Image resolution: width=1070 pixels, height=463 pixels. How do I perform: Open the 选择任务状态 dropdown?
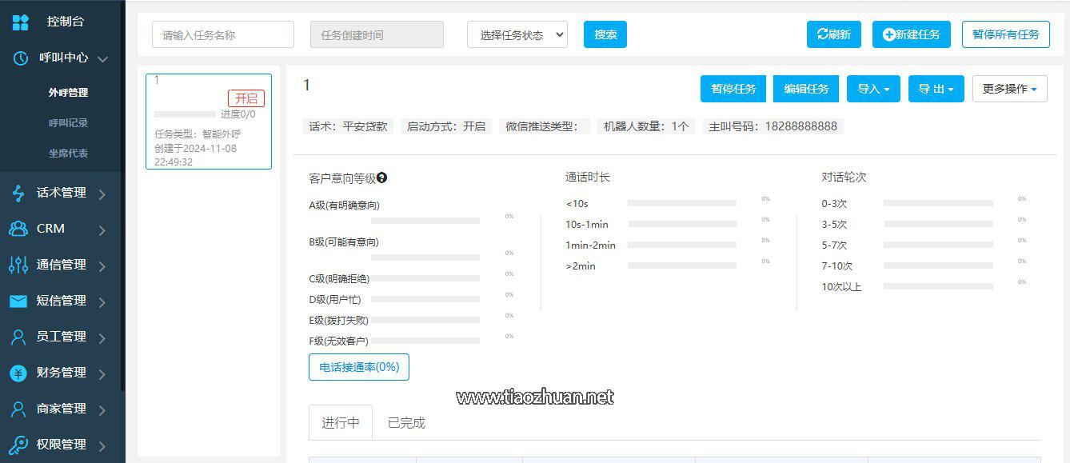[x=517, y=34]
